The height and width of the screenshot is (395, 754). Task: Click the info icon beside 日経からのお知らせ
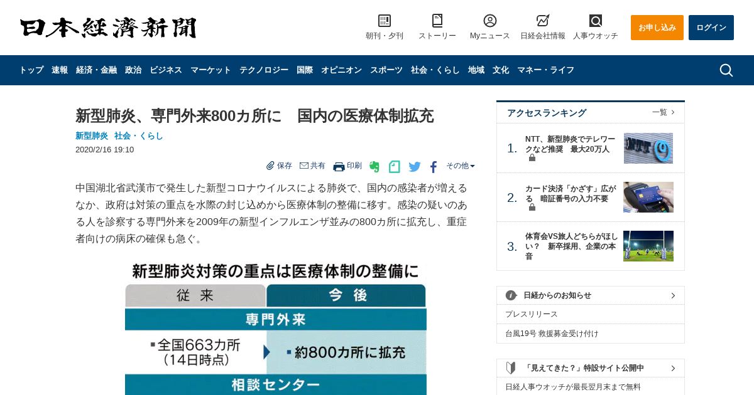pos(511,295)
